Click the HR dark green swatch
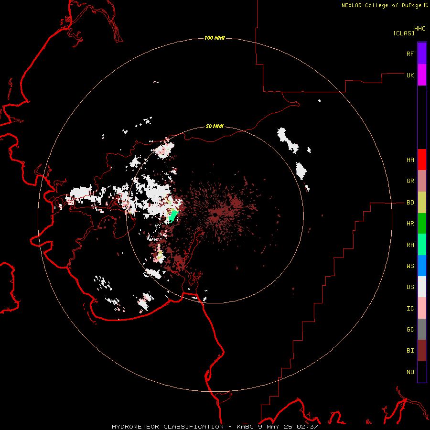Screen dimensions: 430x430 point(422,224)
